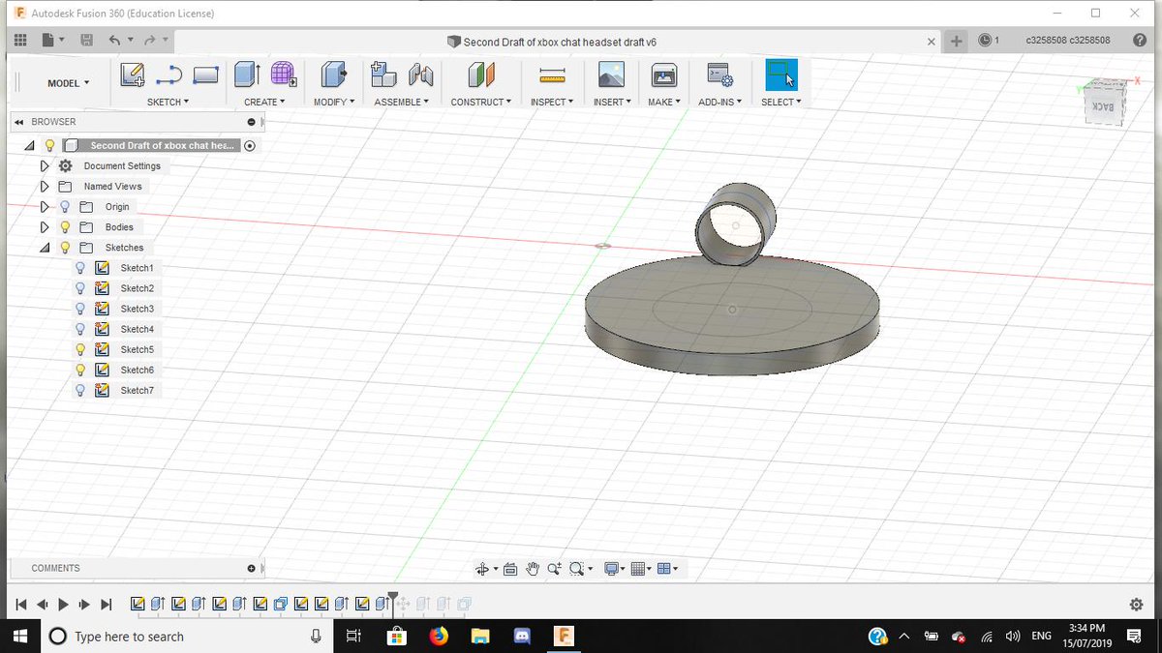
Task: Show Sketch1 using its bulb
Action: [x=80, y=268]
